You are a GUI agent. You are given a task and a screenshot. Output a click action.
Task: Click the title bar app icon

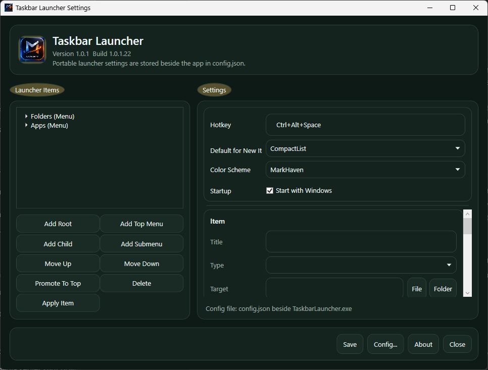[x=9, y=8]
